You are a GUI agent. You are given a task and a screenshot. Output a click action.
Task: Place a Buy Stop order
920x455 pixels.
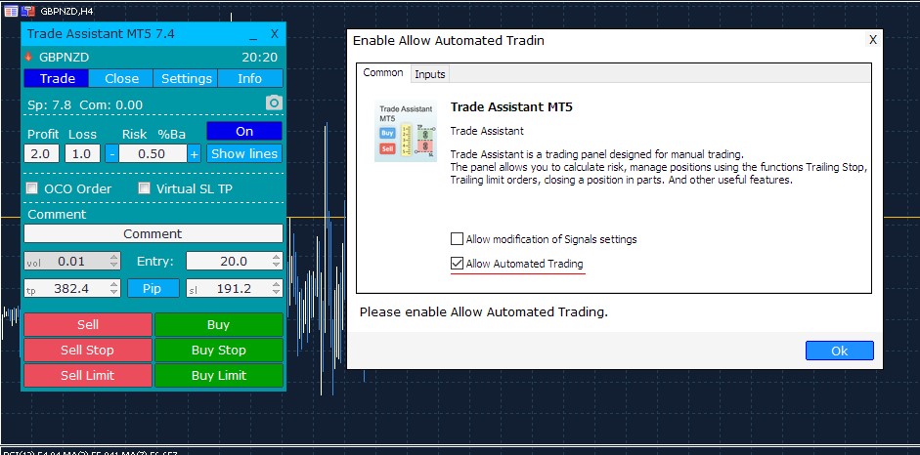pos(218,350)
